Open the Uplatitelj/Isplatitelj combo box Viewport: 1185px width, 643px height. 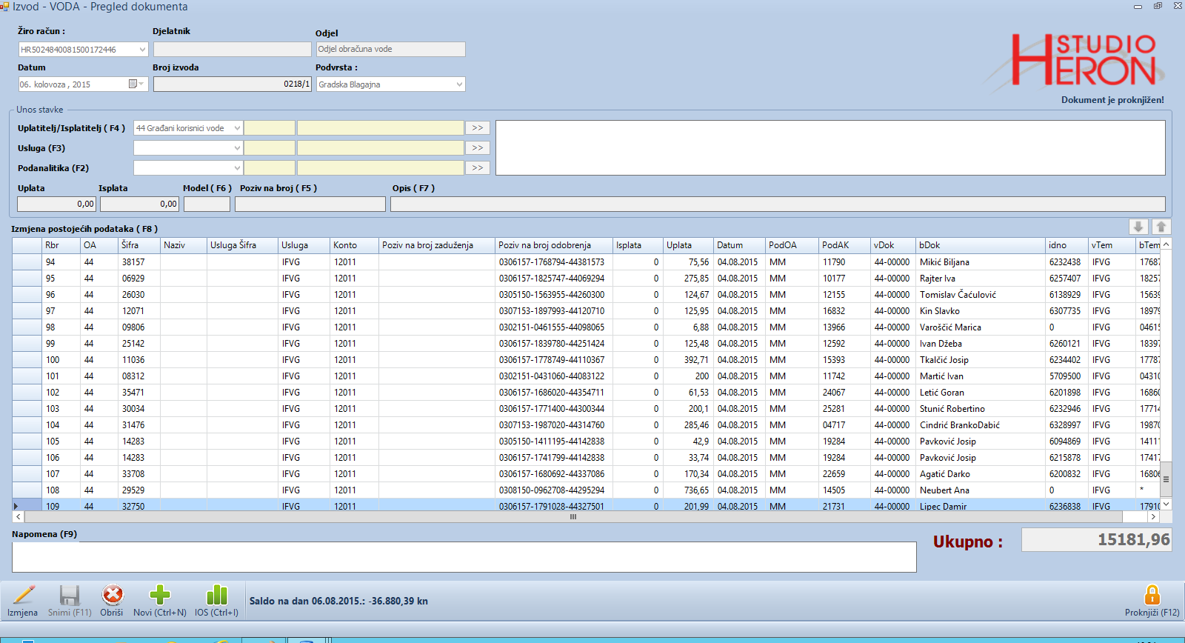[x=188, y=128]
